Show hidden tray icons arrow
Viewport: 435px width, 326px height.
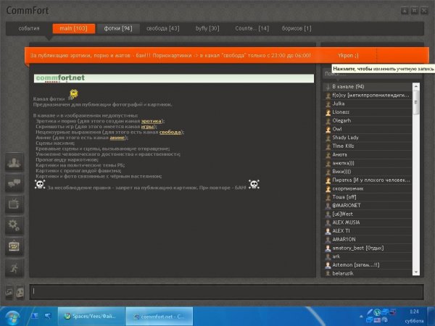point(361,317)
